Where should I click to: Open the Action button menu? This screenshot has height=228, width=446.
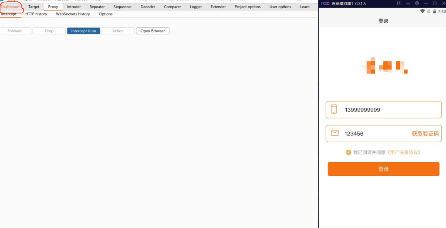pyautogui.click(x=118, y=31)
